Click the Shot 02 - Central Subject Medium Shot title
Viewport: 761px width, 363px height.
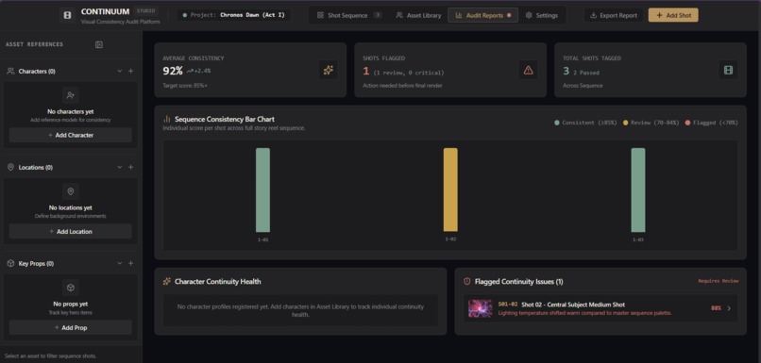tap(573, 305)
